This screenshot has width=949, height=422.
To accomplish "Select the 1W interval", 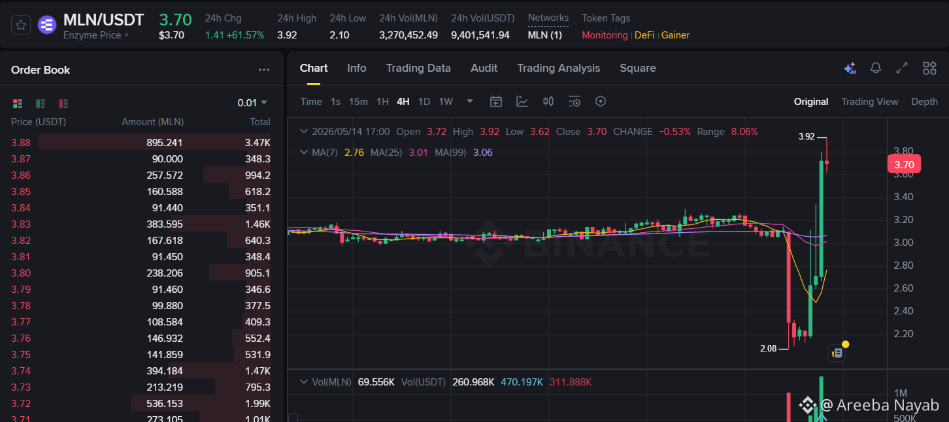I will pos(446,102).
